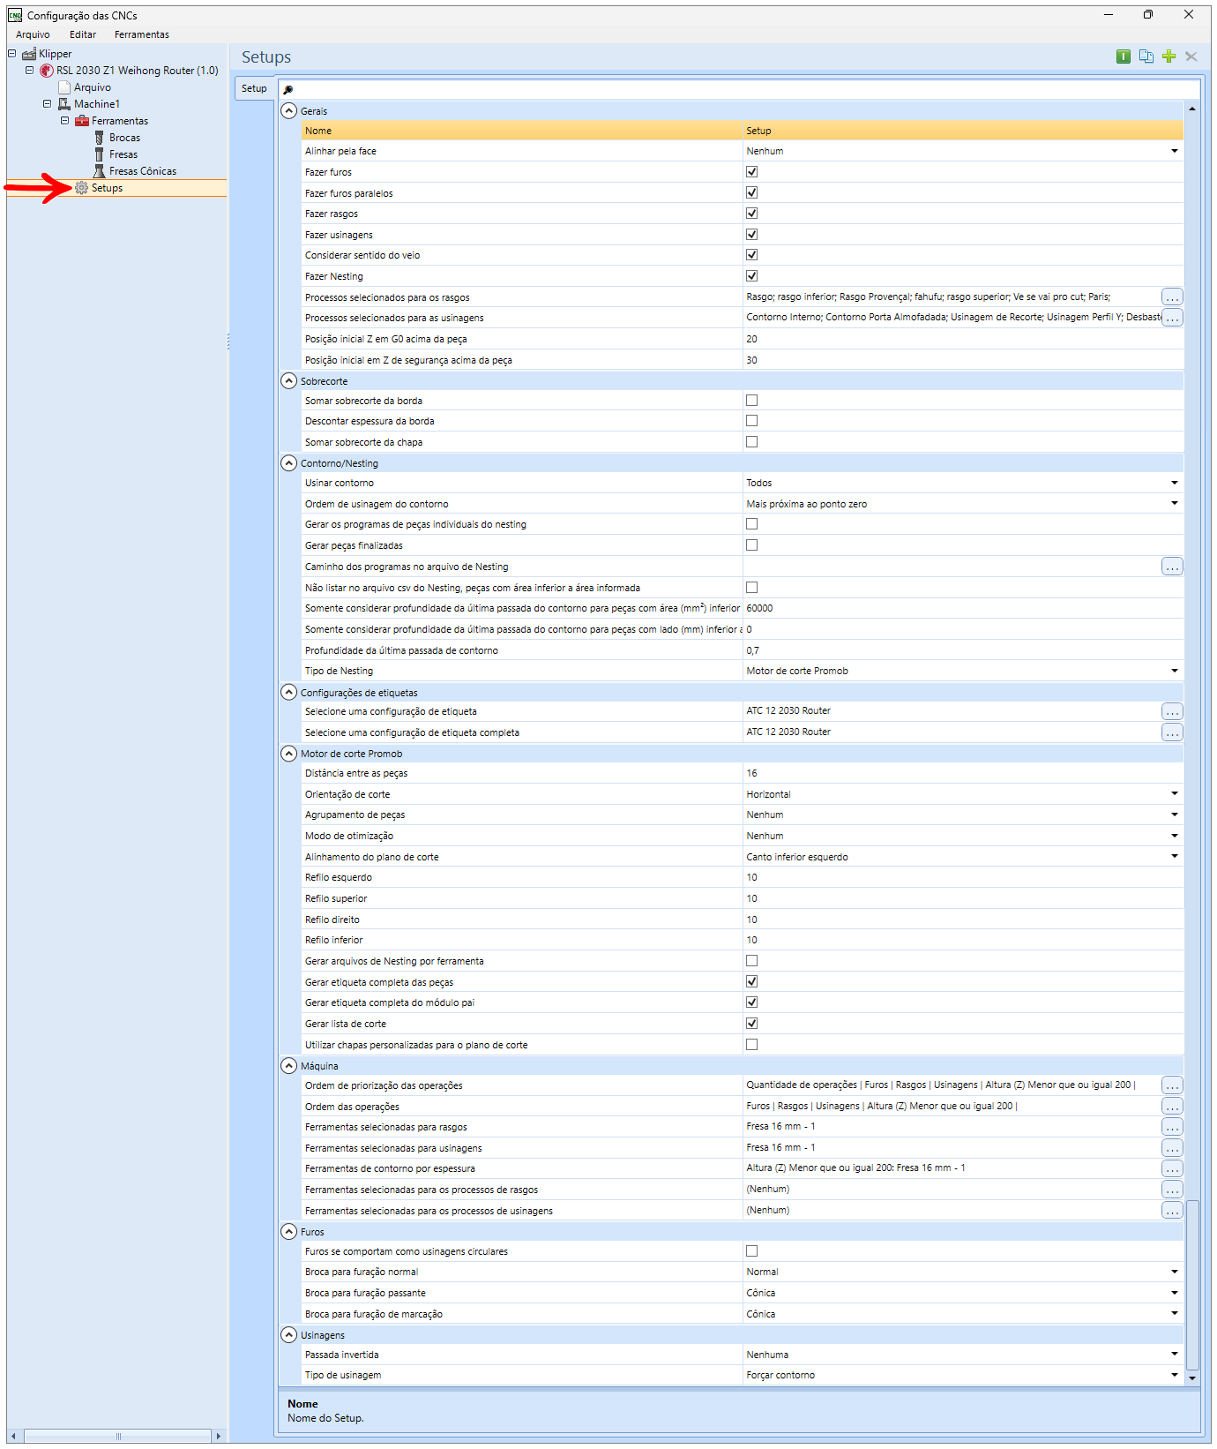Open the Arquivo menu
Image resolution: width=1217 pixels, height=1449 pixels.
(x=33, y=34)
